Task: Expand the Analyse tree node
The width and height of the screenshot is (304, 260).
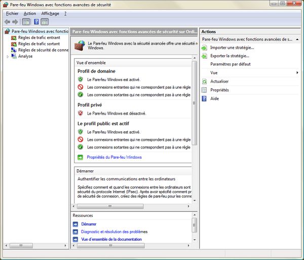Action: tap(8, 56)
